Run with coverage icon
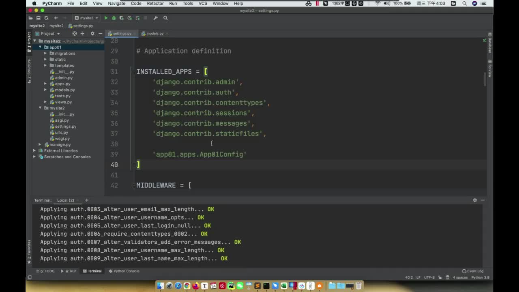The width and height of the screenshot is (519, 292). point(122,18)
